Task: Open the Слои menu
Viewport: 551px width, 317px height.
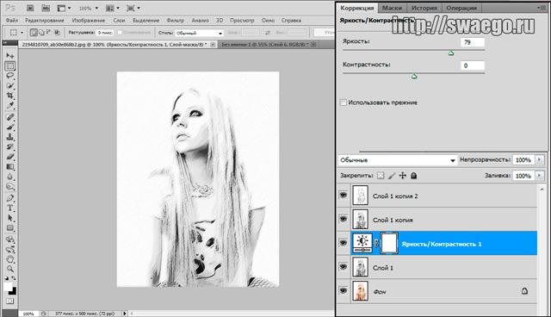Action: (x=119, y=21)
